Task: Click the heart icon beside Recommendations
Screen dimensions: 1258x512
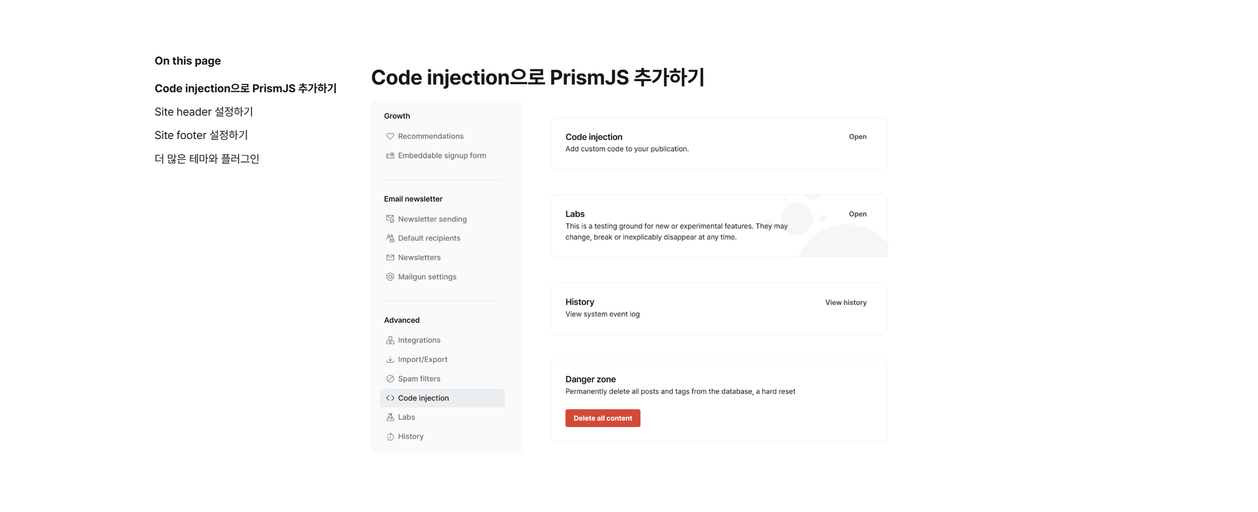Action: click(x=390, y=136)
